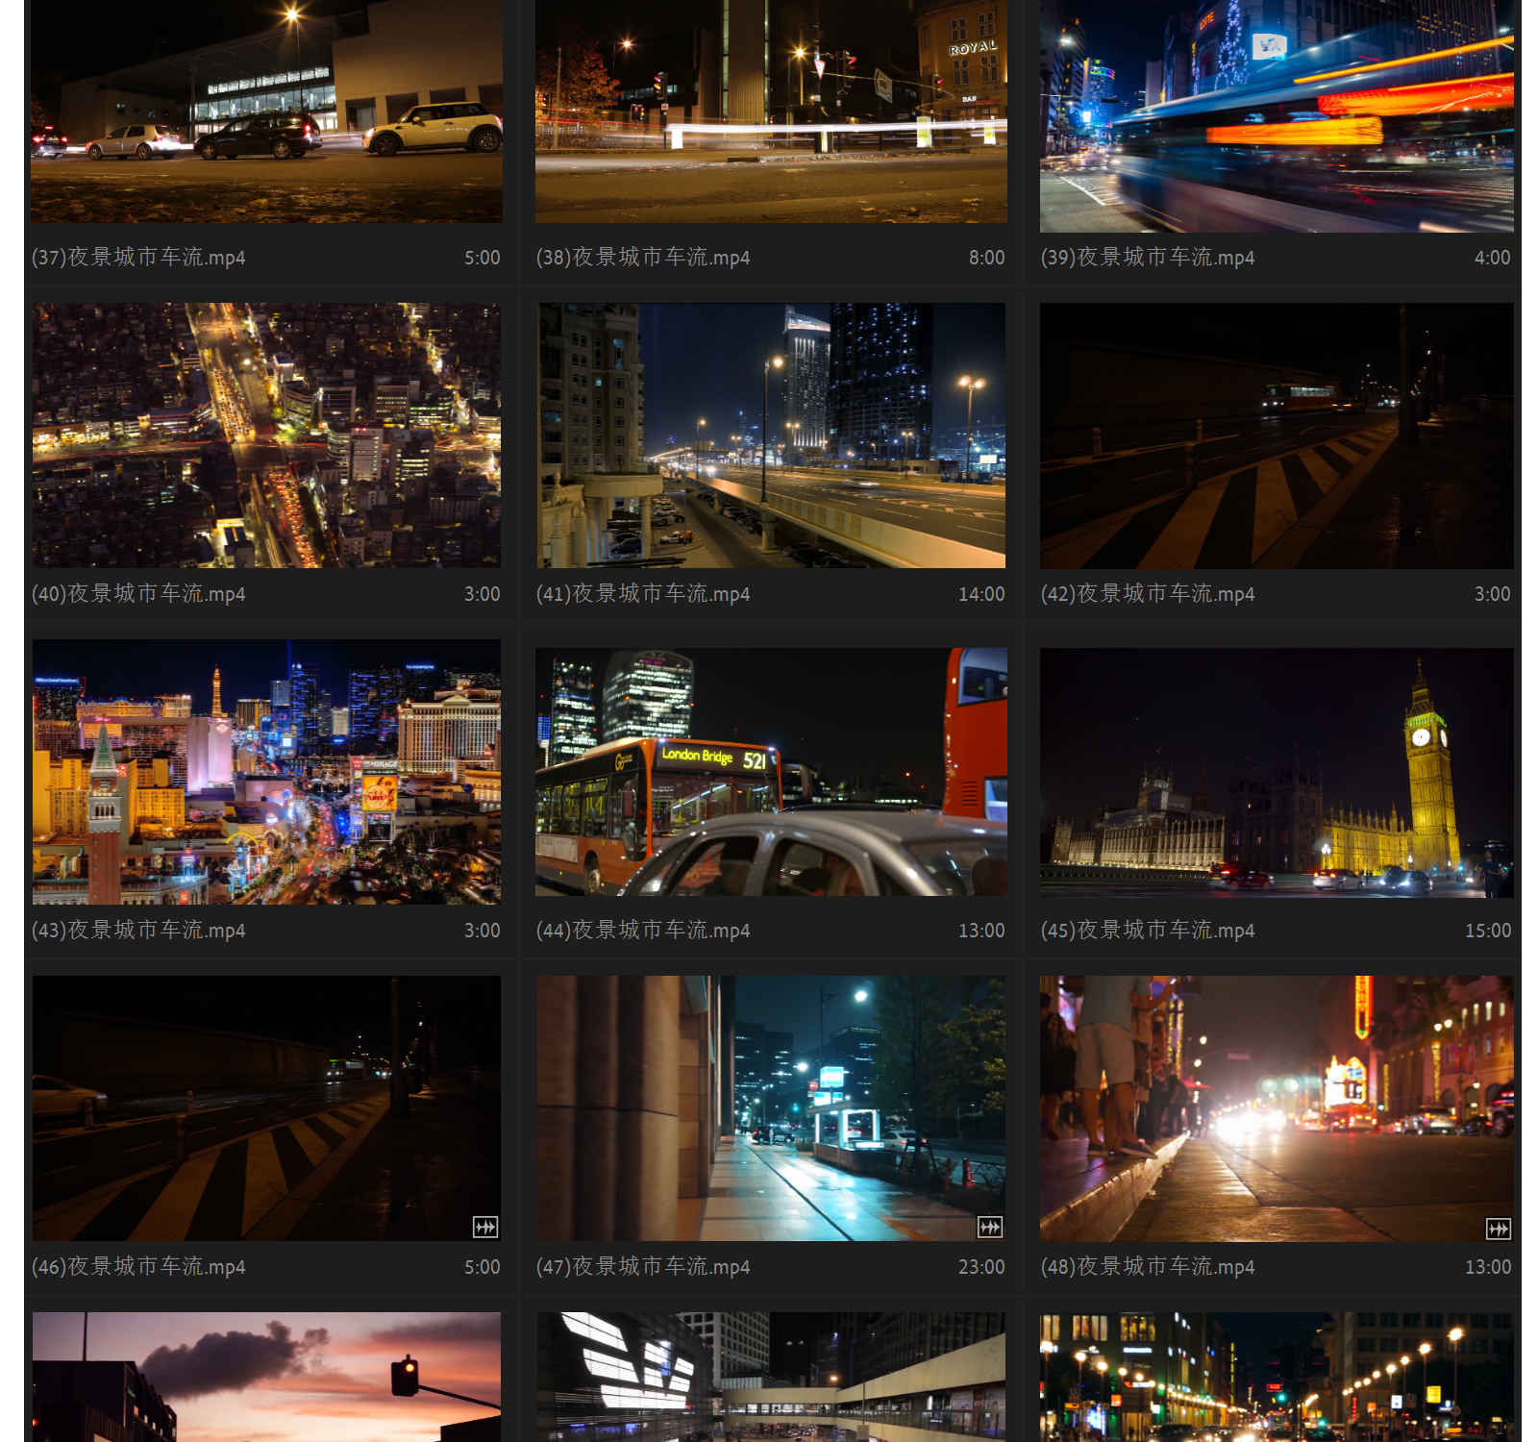Viewport: 1538px width, 1442px height.
Task: Select the (38)夜景城市车流.mp4 thumbnail with ROYAL building
Action: [771, 112]
